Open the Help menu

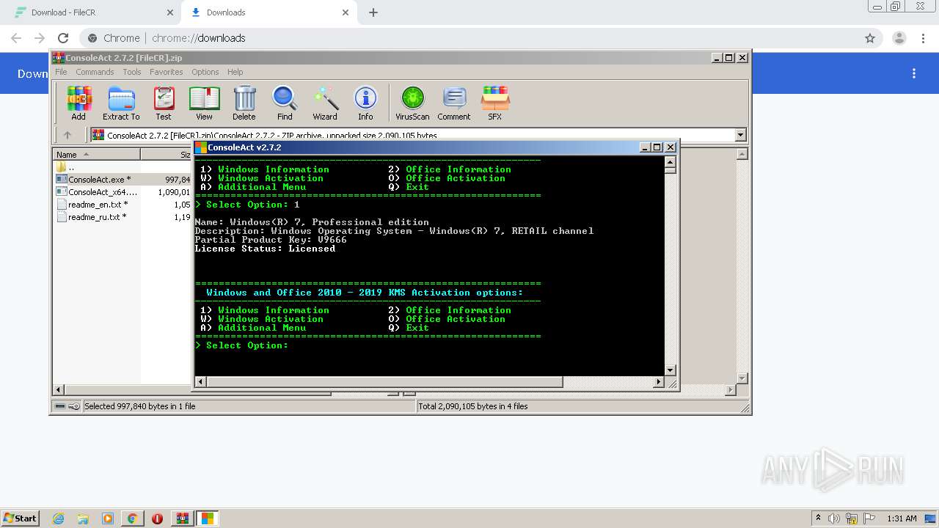[x=235, y=72]
